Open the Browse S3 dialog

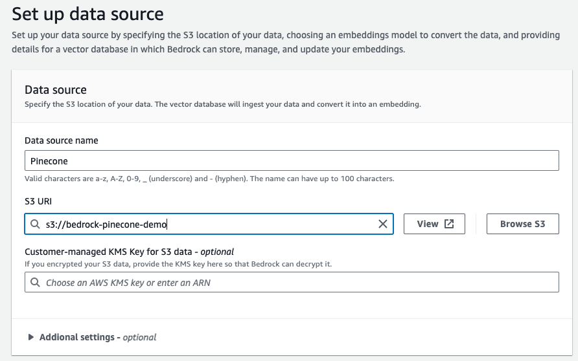tap(522, 224)
